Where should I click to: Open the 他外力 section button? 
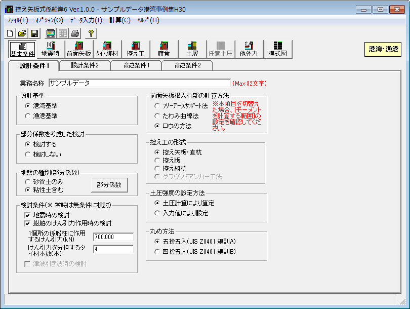(249, 49)
